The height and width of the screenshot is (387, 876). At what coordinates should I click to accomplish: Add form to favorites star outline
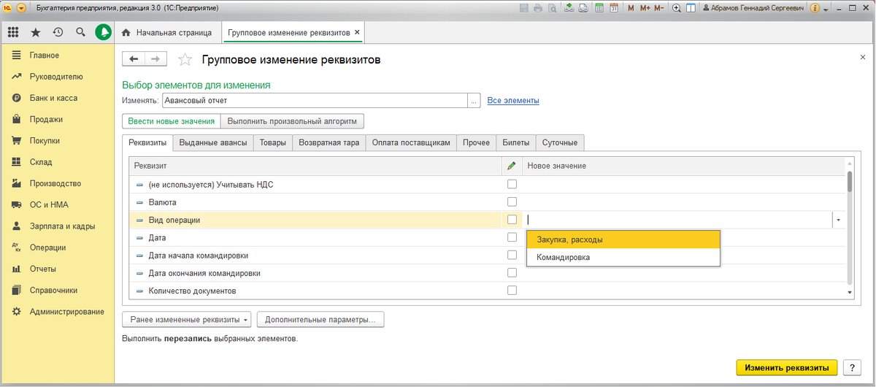(x=185, y=59)
